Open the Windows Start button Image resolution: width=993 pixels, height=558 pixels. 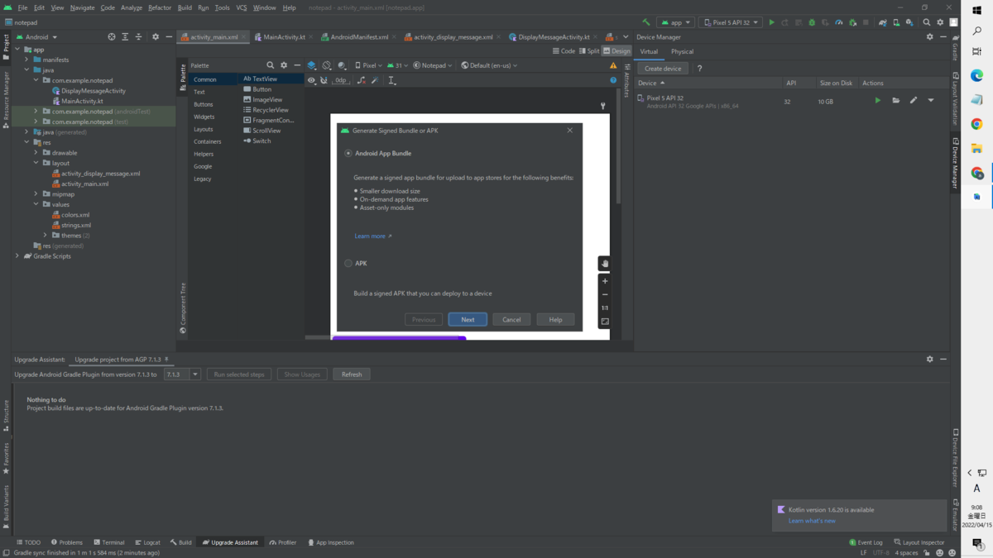(x=977, y=9)
